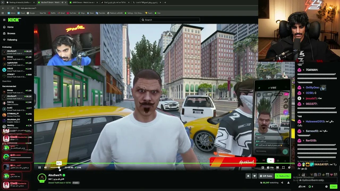Screen dimensions: 340x191
Task: Report the stream with the warning icon
Action: point(288,183)
